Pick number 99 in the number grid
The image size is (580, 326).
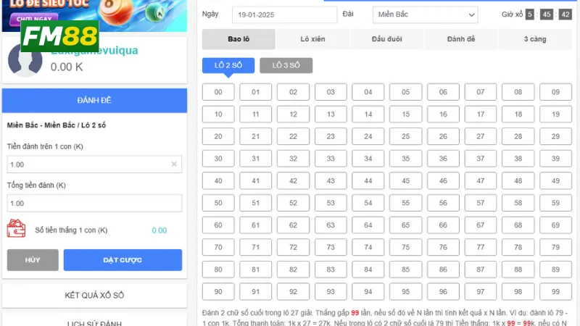[x=555, y=291]
